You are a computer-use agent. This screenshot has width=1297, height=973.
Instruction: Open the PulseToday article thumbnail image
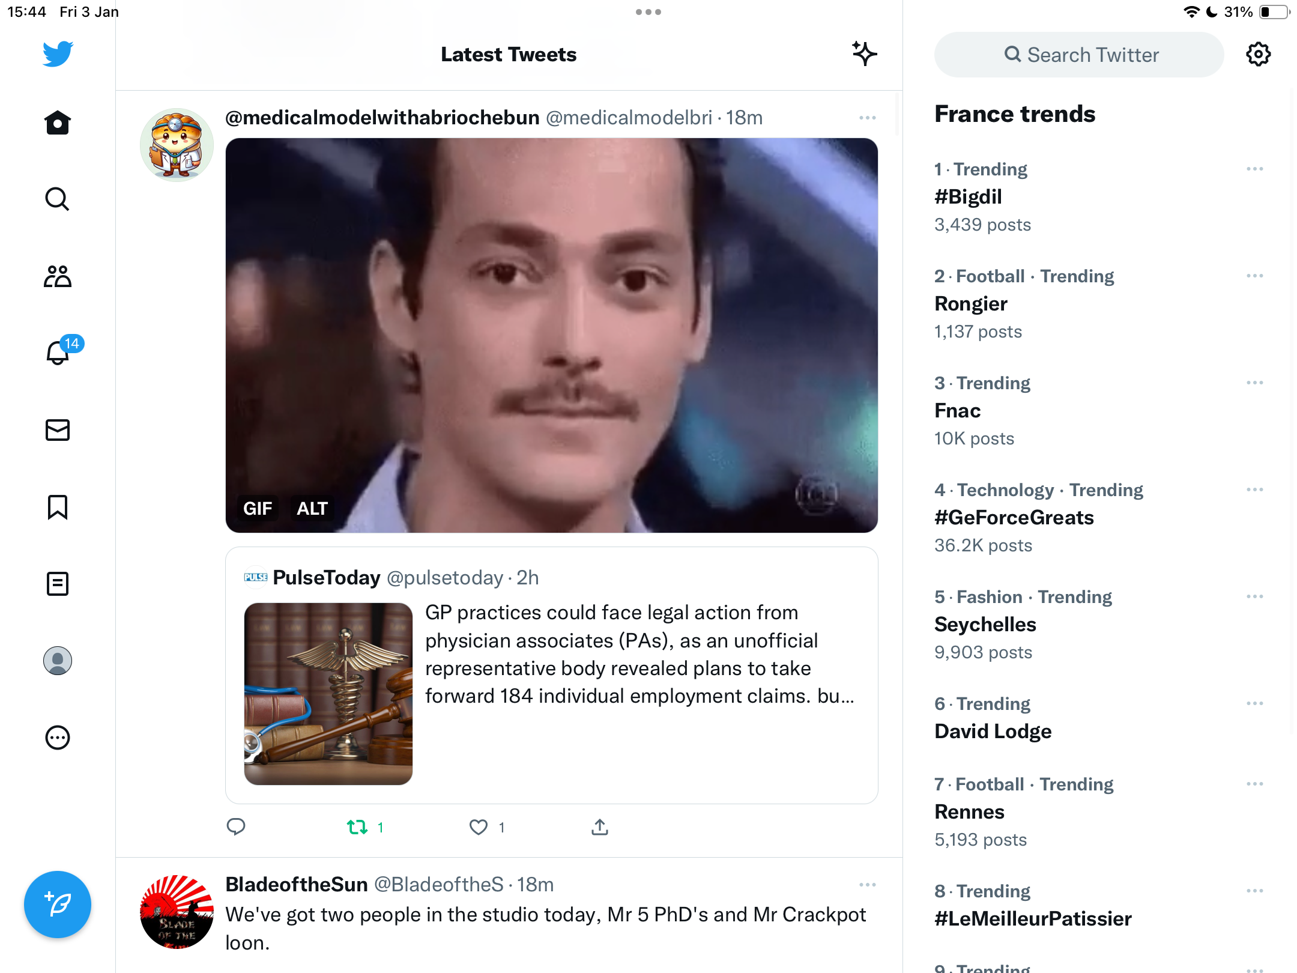click(328, 694)
